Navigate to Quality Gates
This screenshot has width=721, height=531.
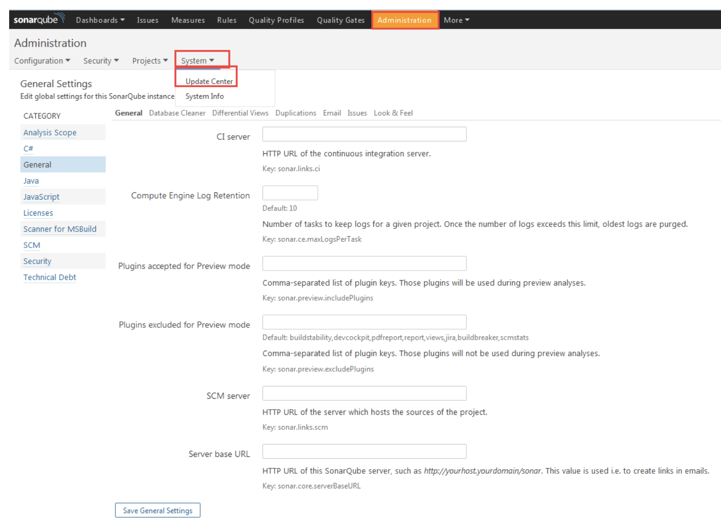click(341, 20)
